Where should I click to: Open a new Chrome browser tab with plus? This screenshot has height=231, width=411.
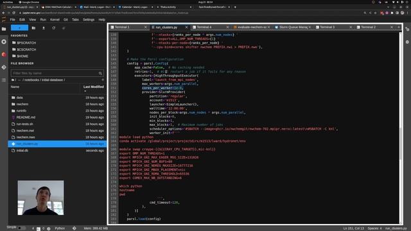click(235, 7)
